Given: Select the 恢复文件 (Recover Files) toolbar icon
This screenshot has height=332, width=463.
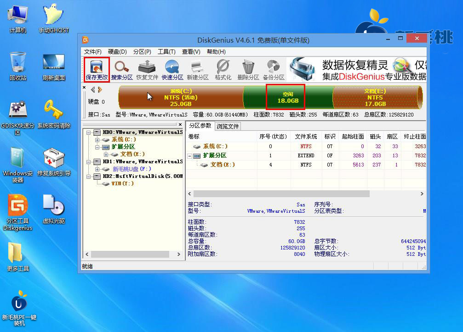Looking at the screenshot, I should [147, 70].
